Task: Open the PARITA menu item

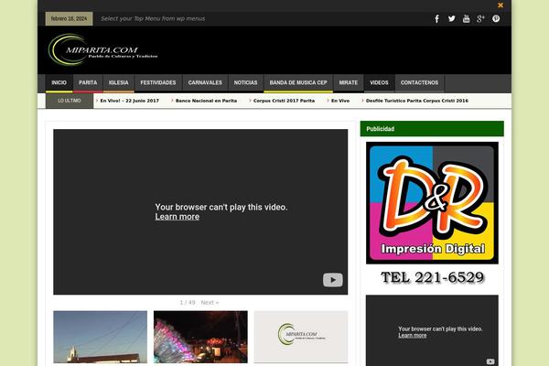Action: pyautogui.click(x=88, y=83)
